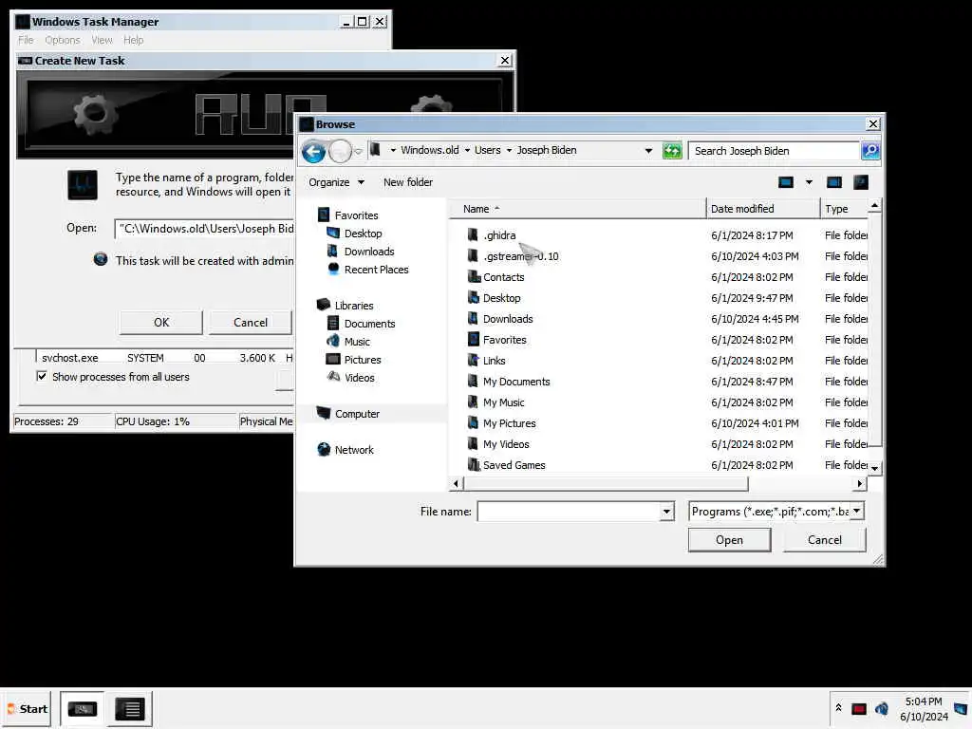The width and height of the screenshot is (972, 729).
Task: Open the views dropdown arrow
Action: point(809,182)
